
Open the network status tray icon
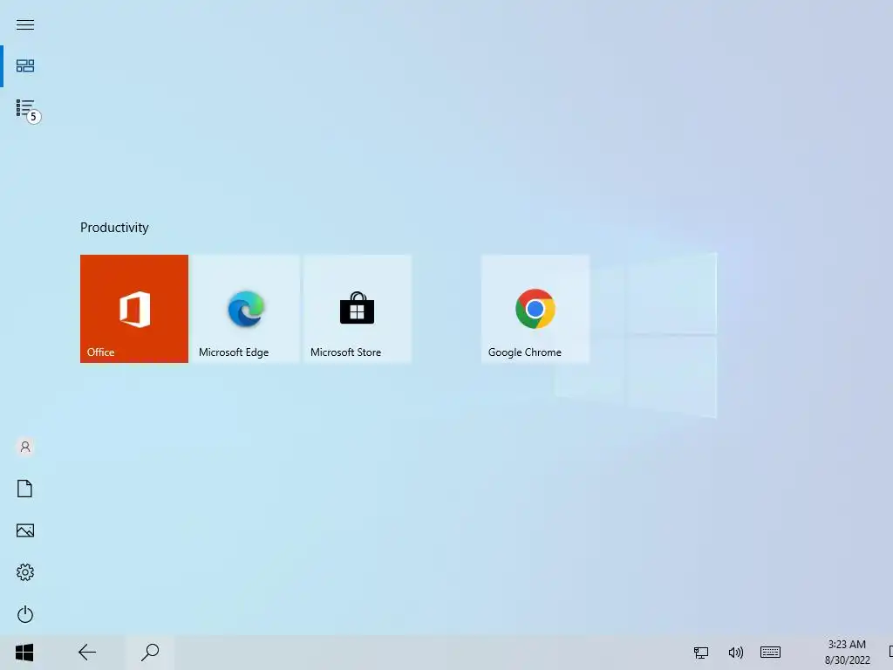pyautogui.click(x=701, y=653)
